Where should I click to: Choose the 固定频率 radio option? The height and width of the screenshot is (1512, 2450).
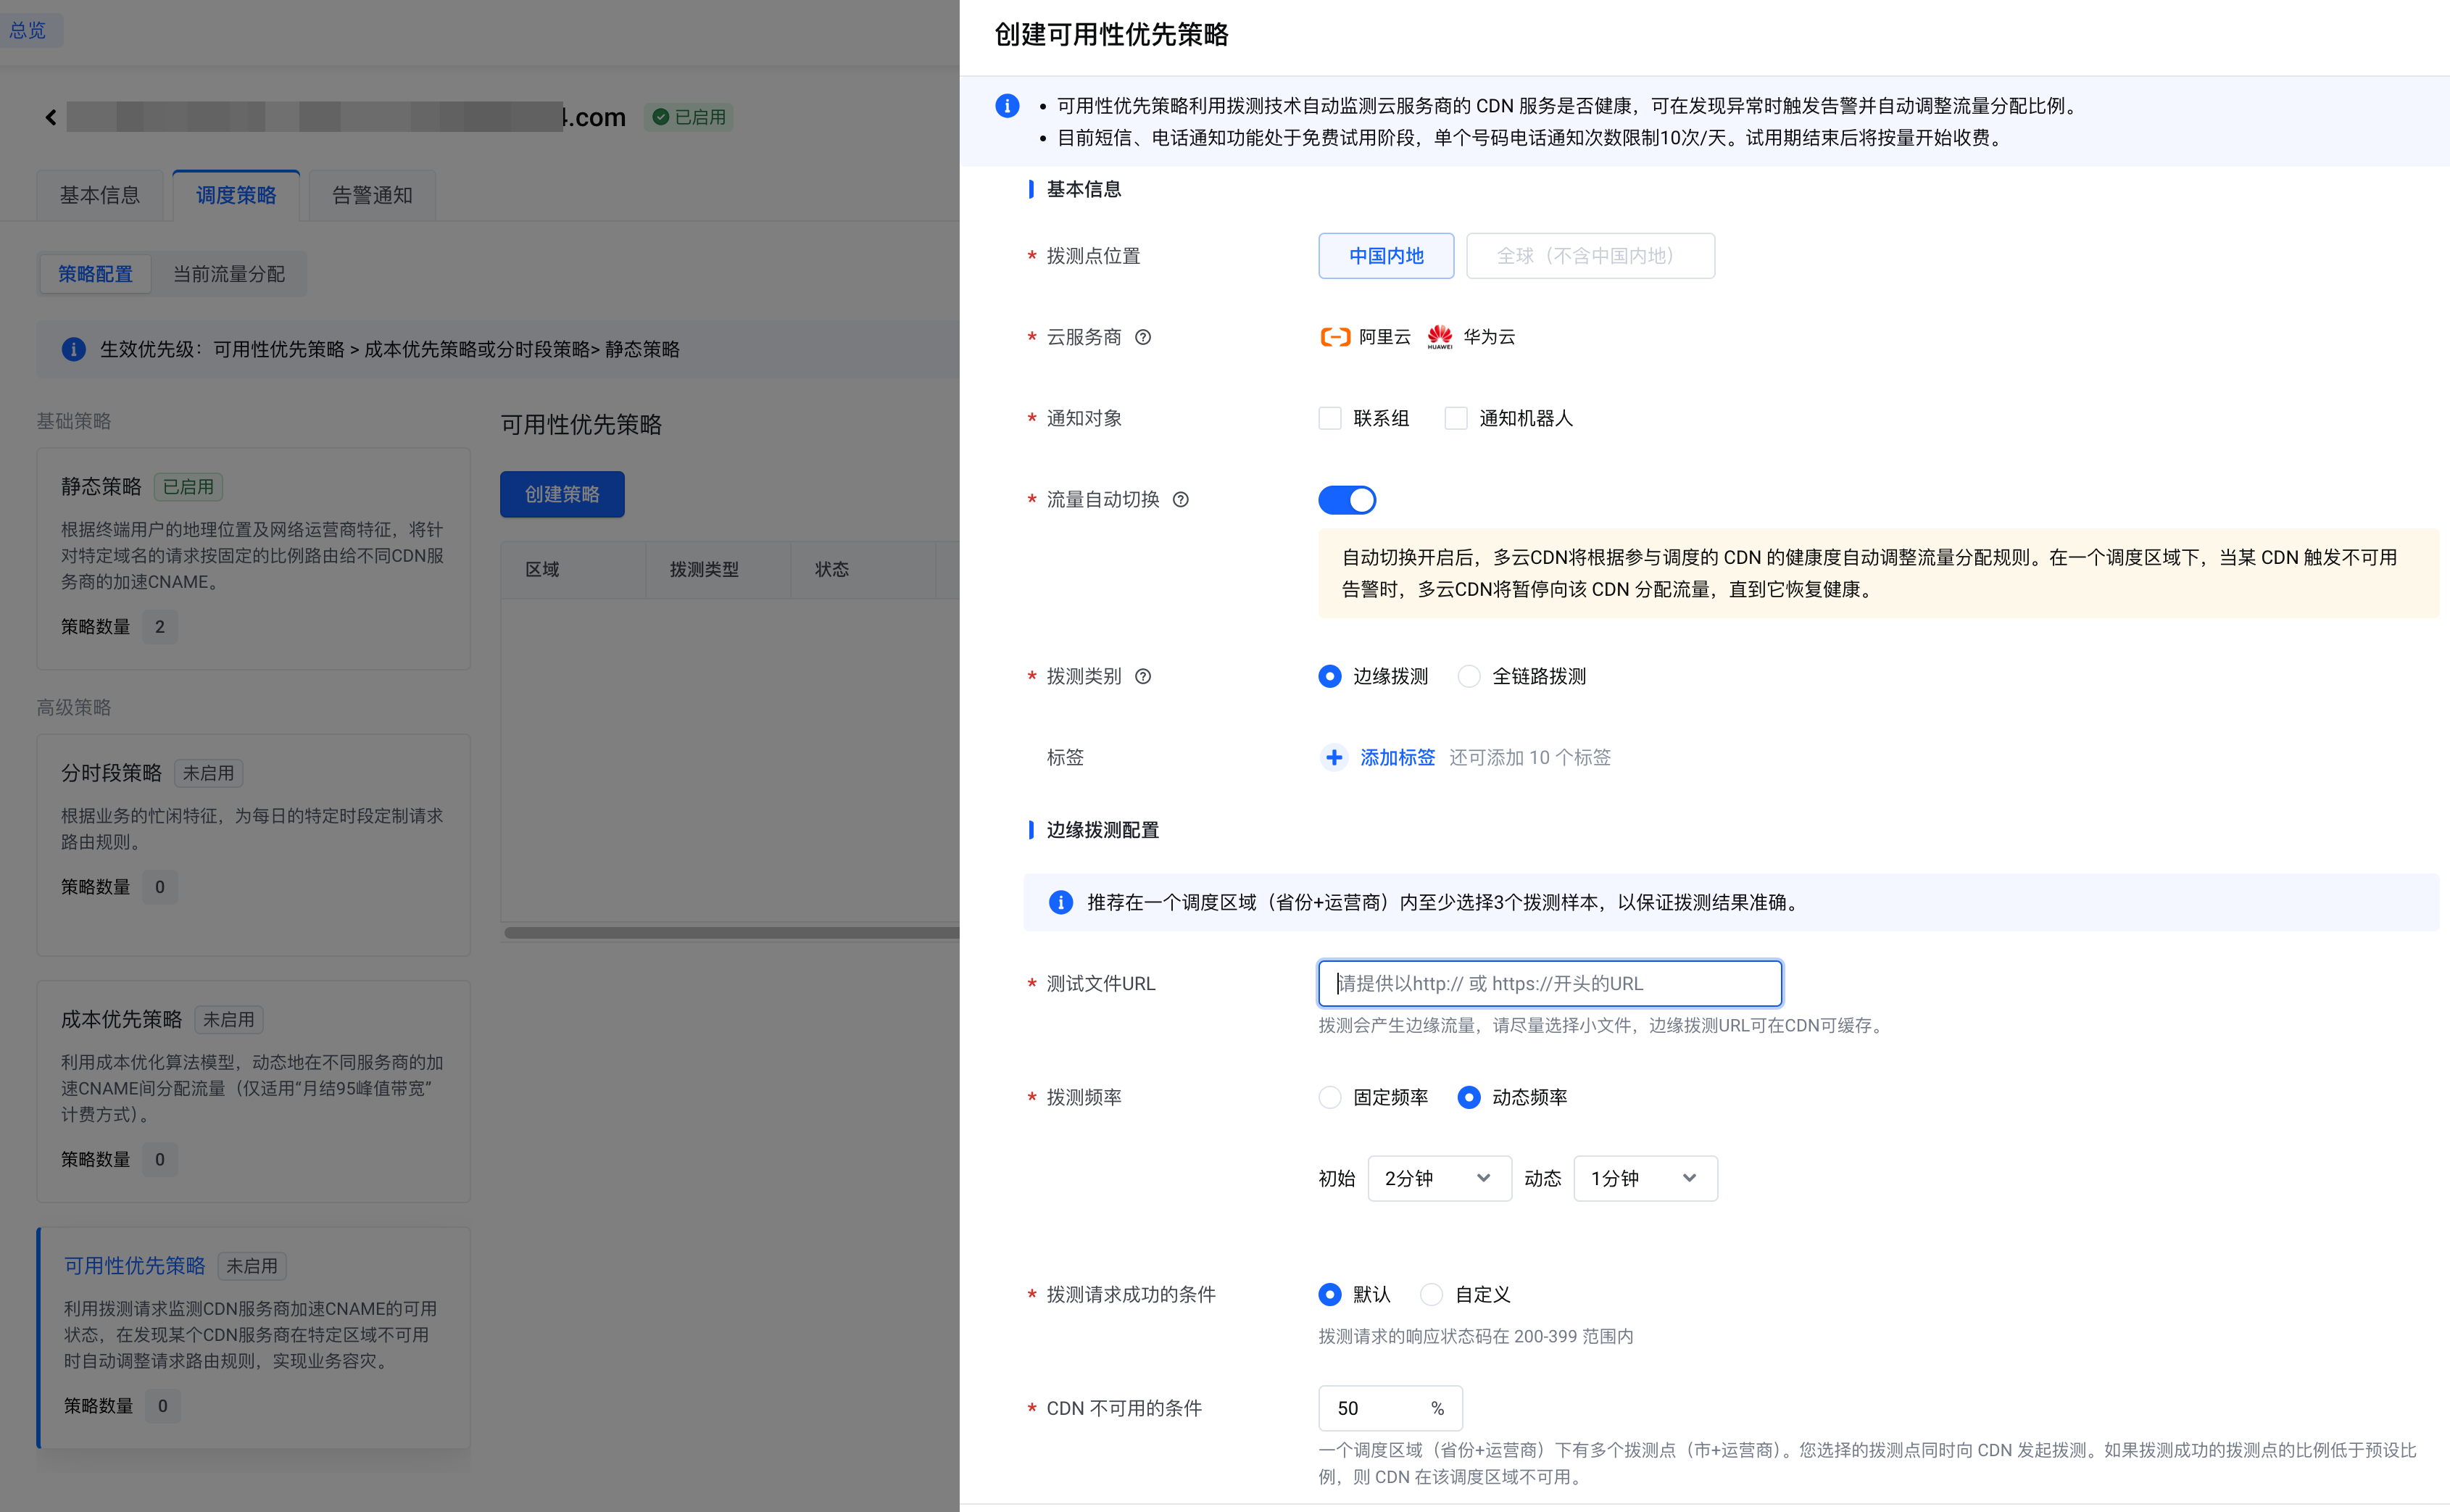[x=1329, y=1097]
